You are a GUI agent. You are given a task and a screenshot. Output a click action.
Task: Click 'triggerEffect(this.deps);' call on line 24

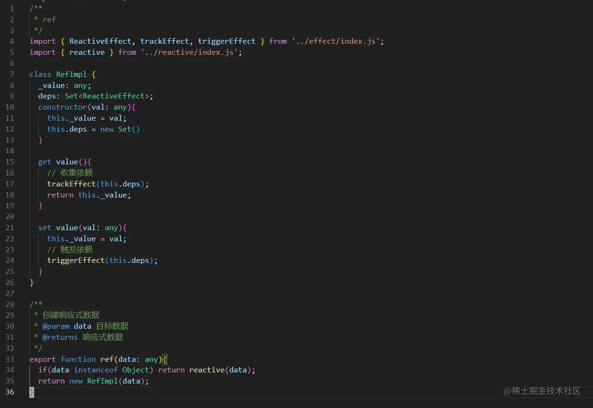click(x=102, y=260)
